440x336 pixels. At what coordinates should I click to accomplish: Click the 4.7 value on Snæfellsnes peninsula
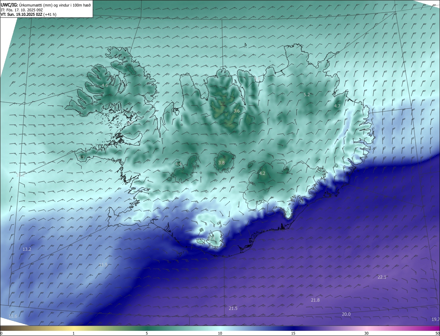[81, 157]
